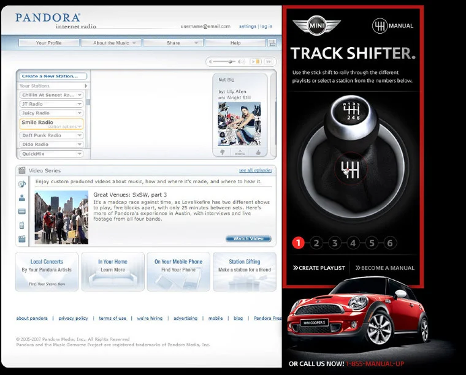Click the gear-pattern icon on shifter boot
466x375 pixels.
(x=350, y=170)
